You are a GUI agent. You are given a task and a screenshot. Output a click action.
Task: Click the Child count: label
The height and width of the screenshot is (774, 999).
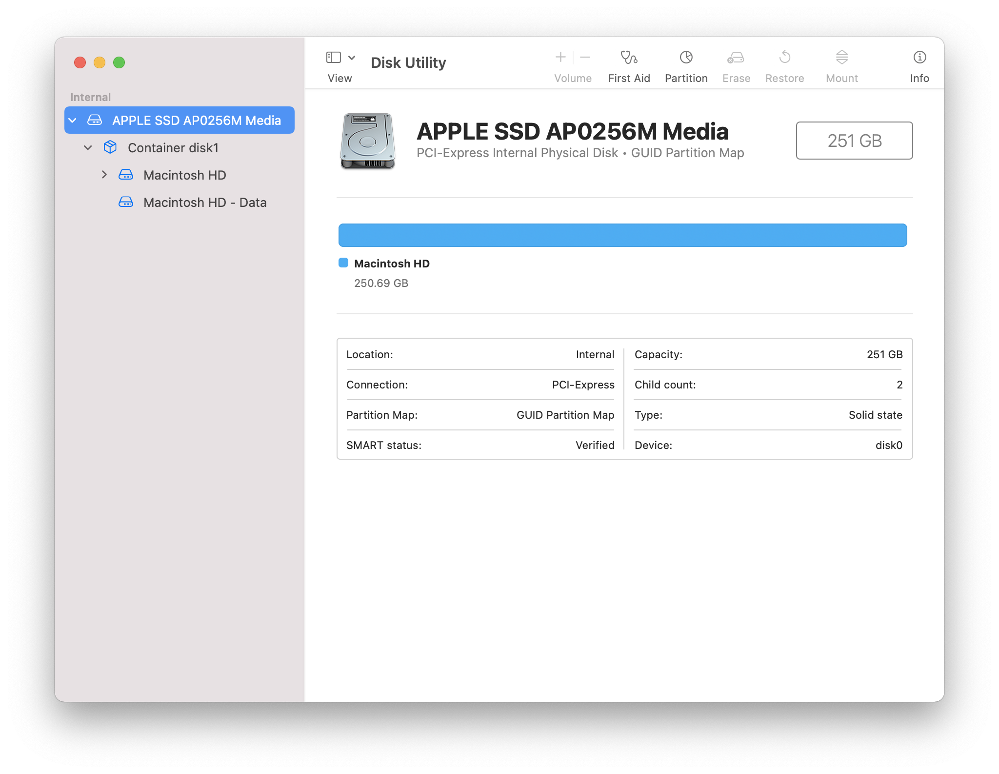(x=665, y=385)
